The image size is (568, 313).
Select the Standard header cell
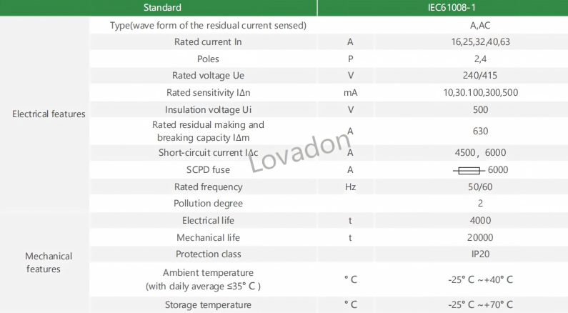(159, 8)
